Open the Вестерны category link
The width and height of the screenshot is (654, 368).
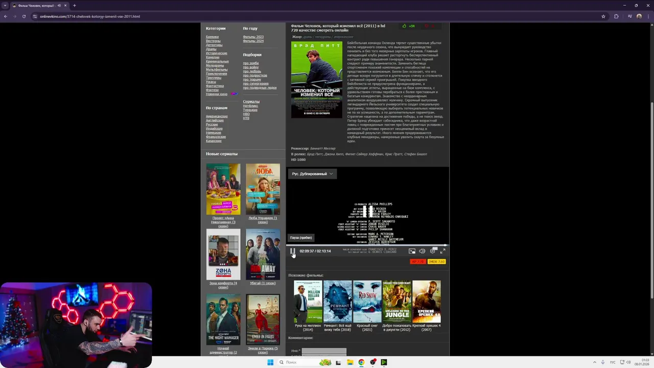click(x=213, y=41)
